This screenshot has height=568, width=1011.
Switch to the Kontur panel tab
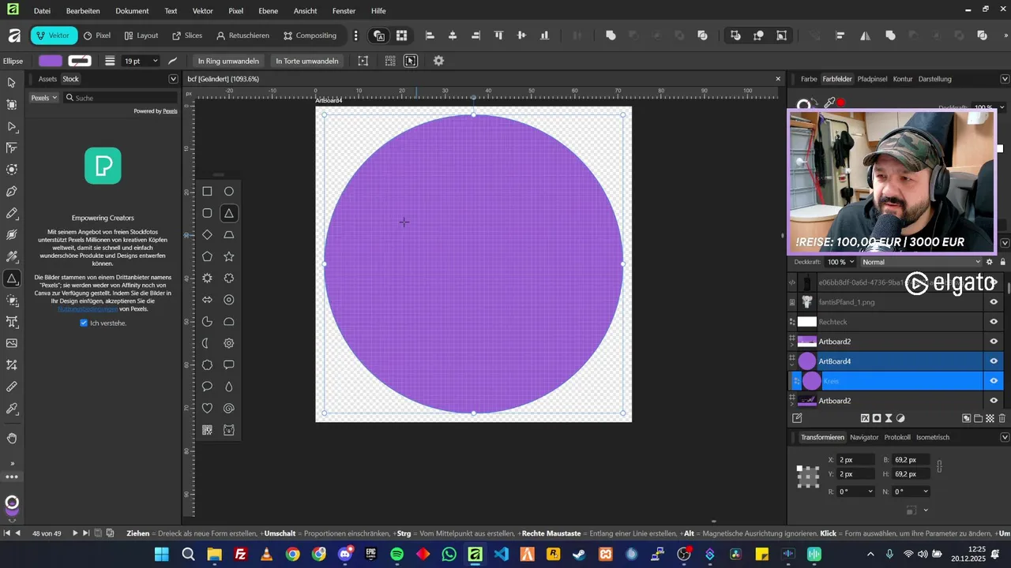pos(903,79)
